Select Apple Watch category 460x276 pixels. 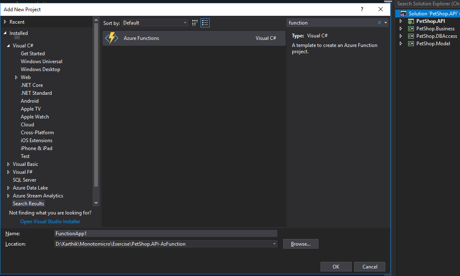tap(34, 117)
